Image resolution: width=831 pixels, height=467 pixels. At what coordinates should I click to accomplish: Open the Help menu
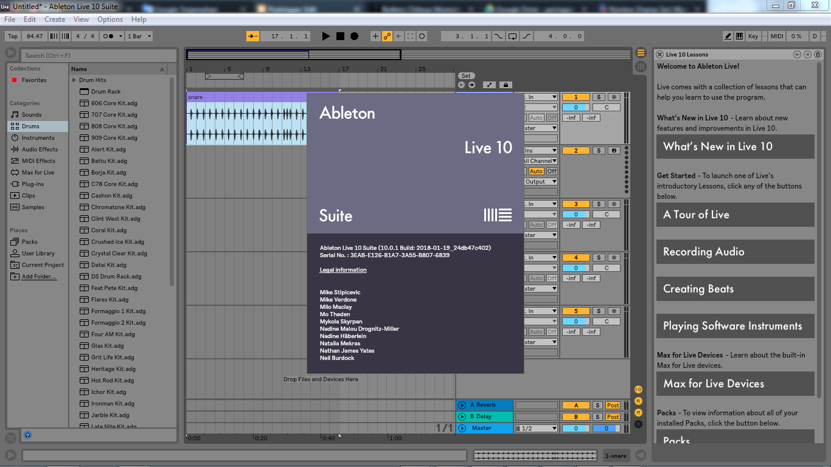click(139, 19)
